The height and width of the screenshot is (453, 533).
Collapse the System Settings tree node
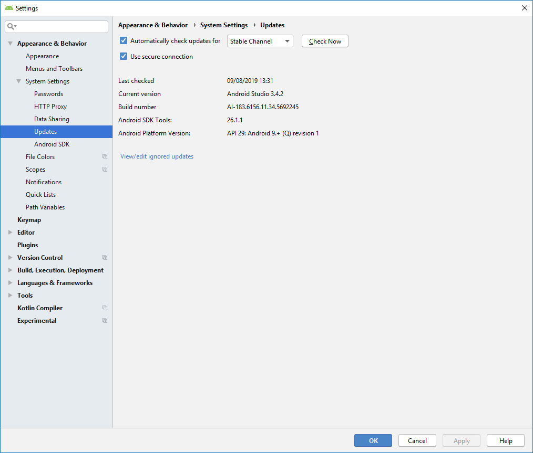tap(19, 81)
